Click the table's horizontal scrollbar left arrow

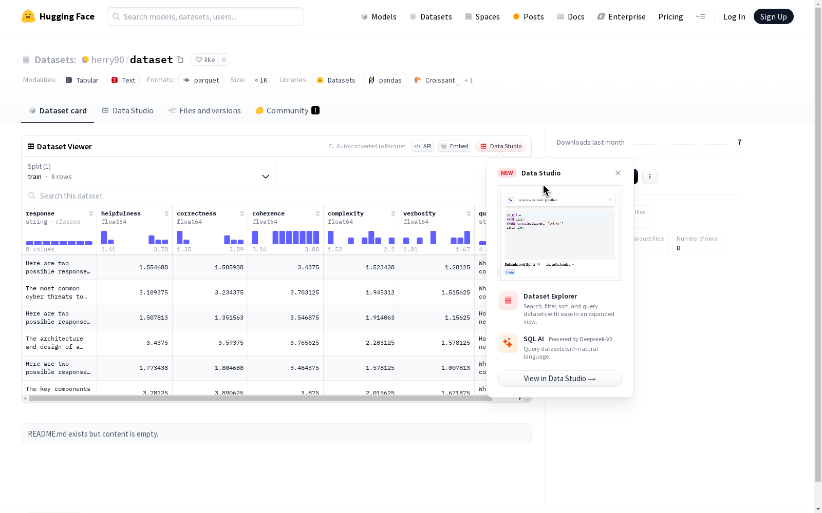point(25,399)
